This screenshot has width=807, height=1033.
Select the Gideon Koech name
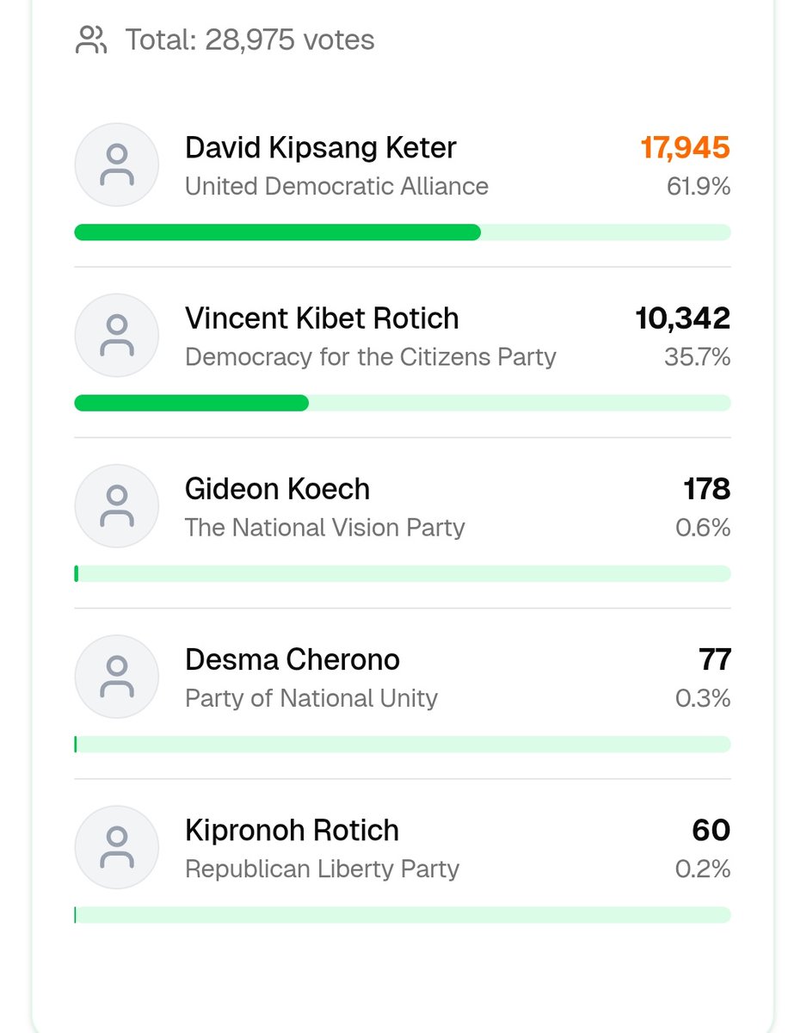(x=277, y=489)
